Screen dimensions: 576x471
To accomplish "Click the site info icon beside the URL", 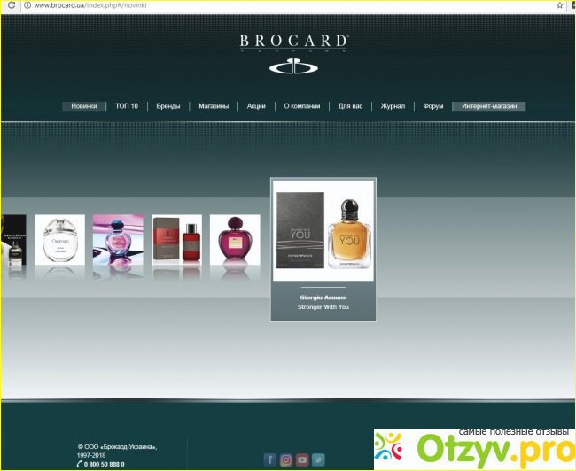I will point(27,5).
